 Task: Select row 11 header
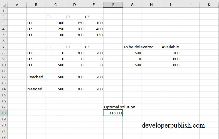point(4,71)
